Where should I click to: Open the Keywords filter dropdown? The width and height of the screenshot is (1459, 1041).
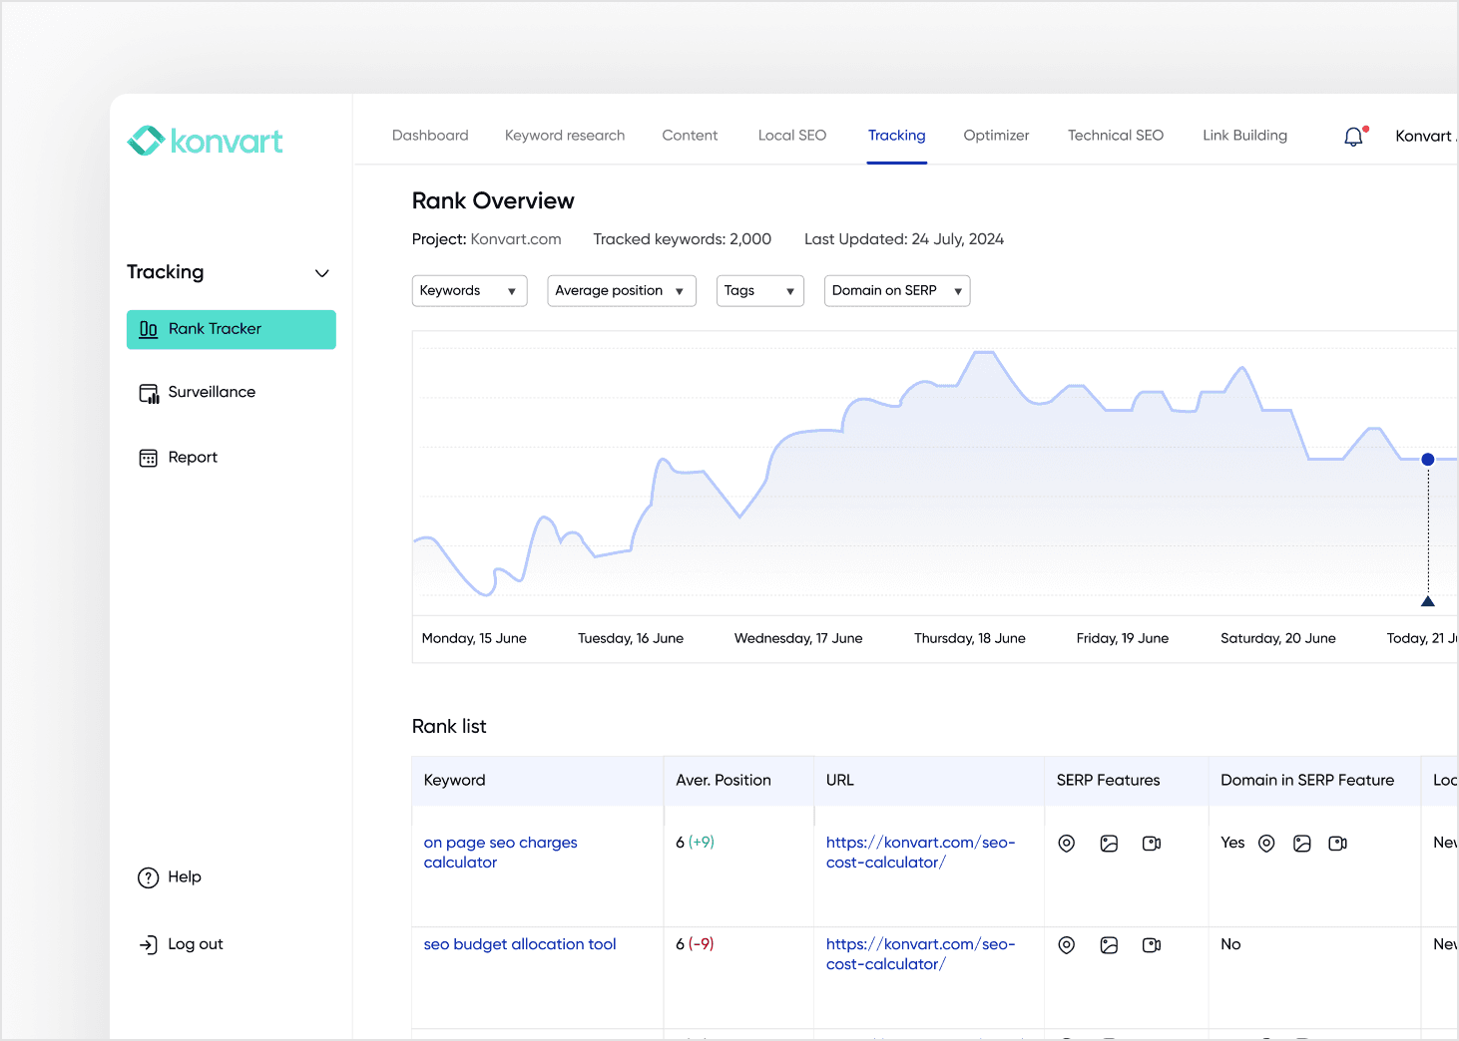point(469,290)
